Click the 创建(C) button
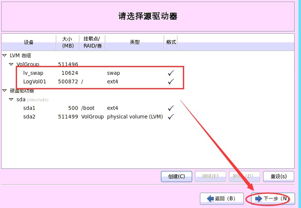Image resolution: width=301 pixels, height=208 pixels. (177, 176)
